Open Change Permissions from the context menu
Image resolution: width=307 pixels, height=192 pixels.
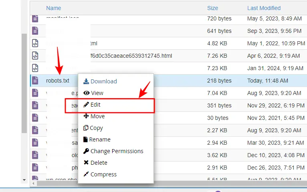tap(113, 151)
